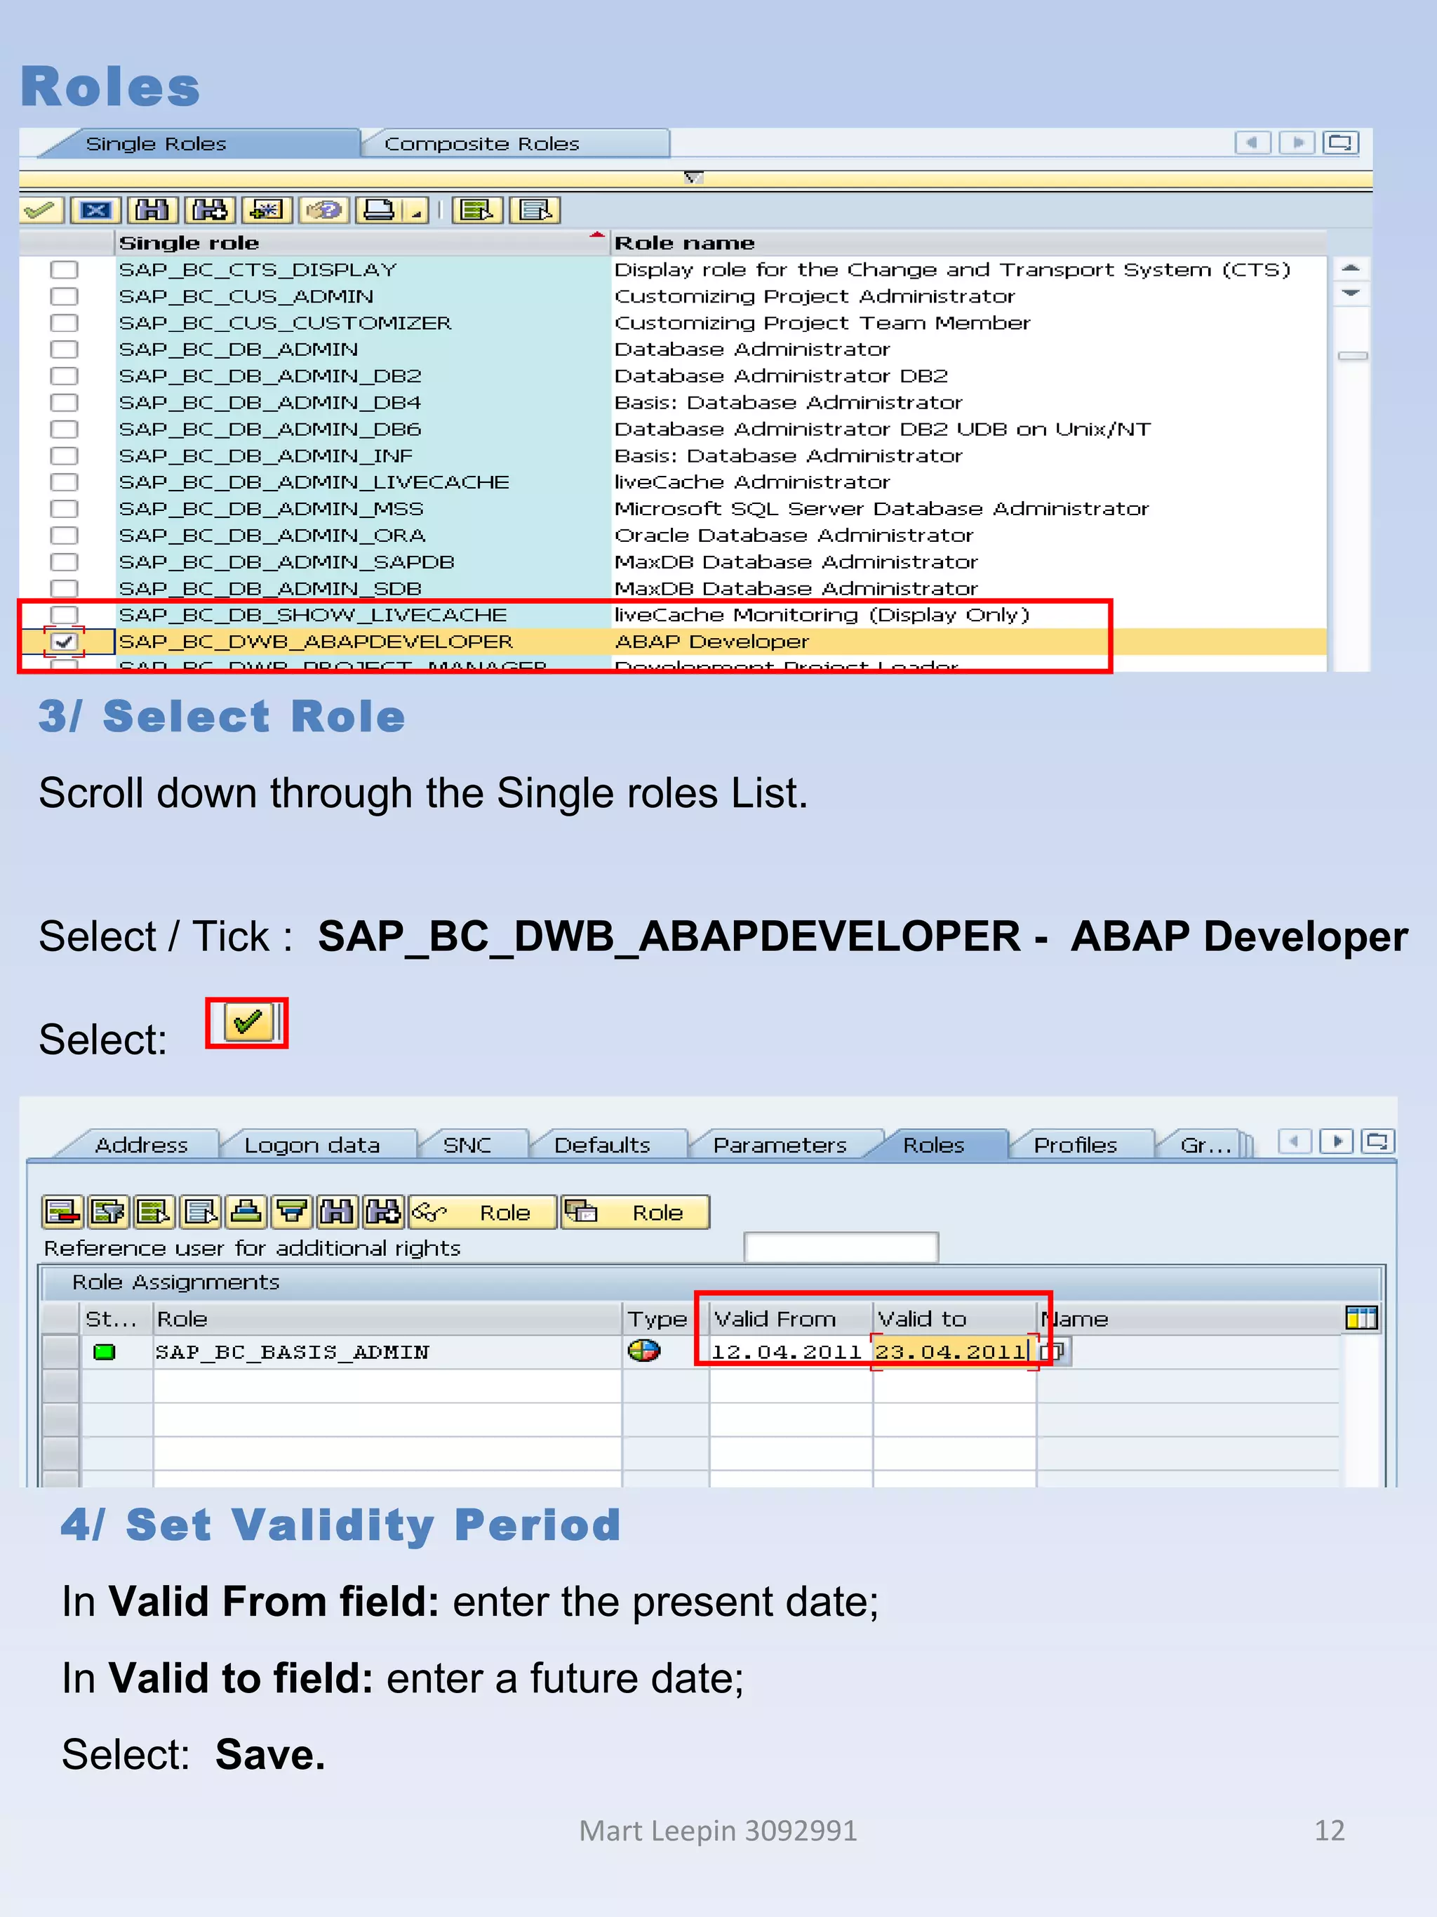Viewport: 1437px width, 1917px height.
Task: Tick the SAP_BC_CUS_ADMIN checkbox
Action: (x=64, y=296)
